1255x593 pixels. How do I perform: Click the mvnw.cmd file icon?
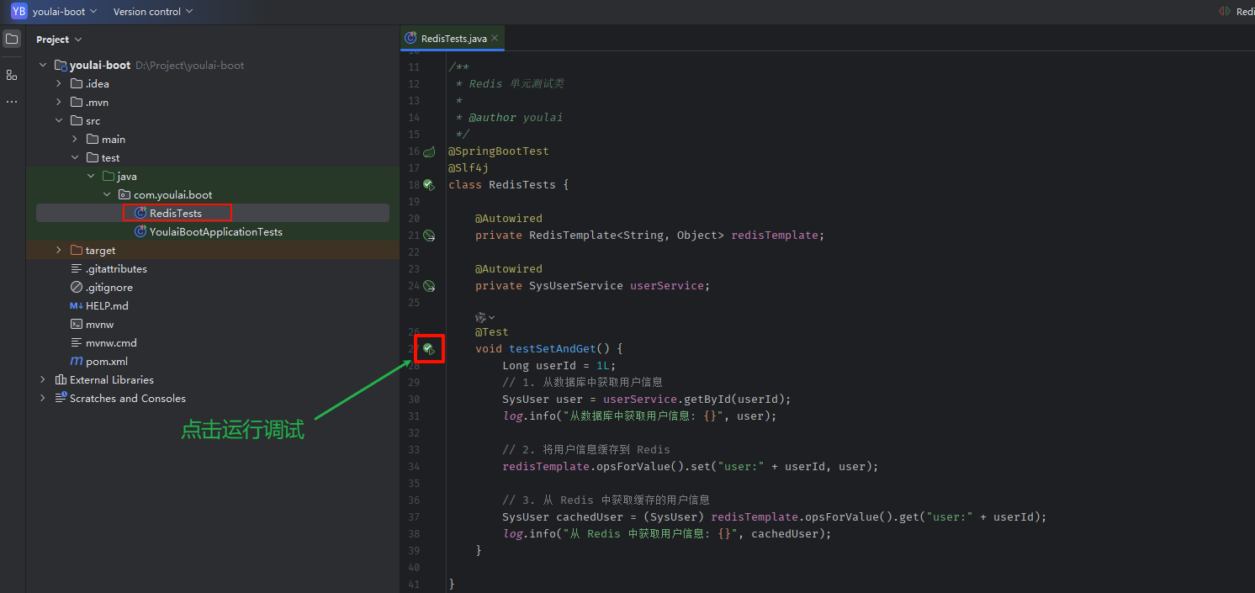click(x=77, y=343)
